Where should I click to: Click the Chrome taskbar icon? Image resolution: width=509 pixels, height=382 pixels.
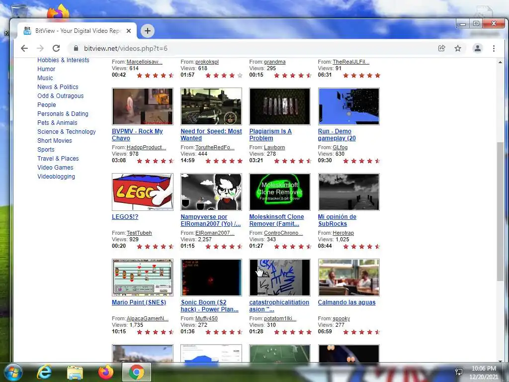coord(137,372)
